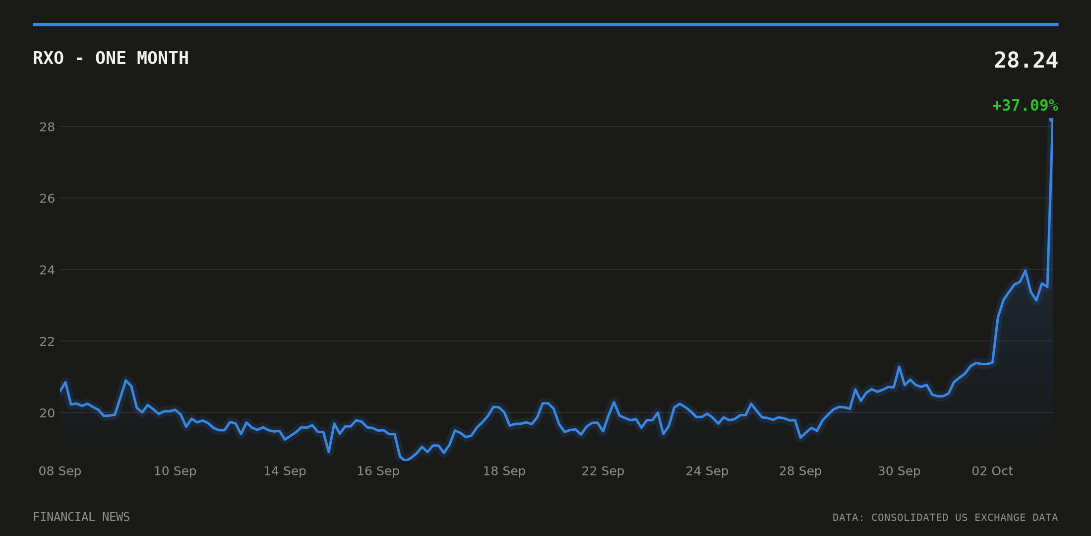Click the 28 y-axis label

click(x=47, y=127)
